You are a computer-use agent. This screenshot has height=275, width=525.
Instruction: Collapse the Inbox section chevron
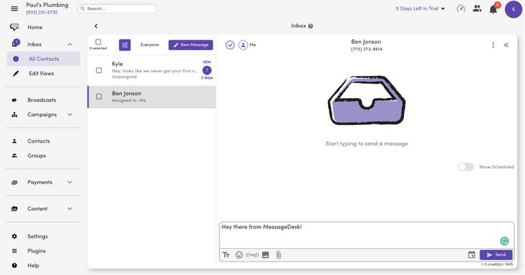tap(70, 44)
